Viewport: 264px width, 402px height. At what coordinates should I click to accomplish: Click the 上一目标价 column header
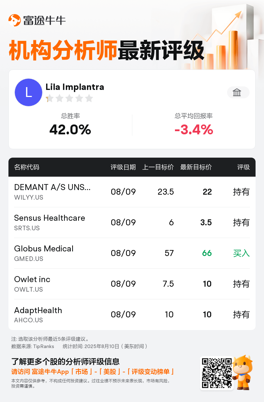click(x=158, y=167)
